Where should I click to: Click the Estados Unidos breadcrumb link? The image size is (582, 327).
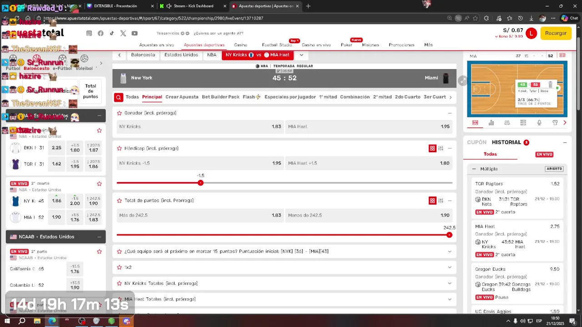(x=181, y=55)
